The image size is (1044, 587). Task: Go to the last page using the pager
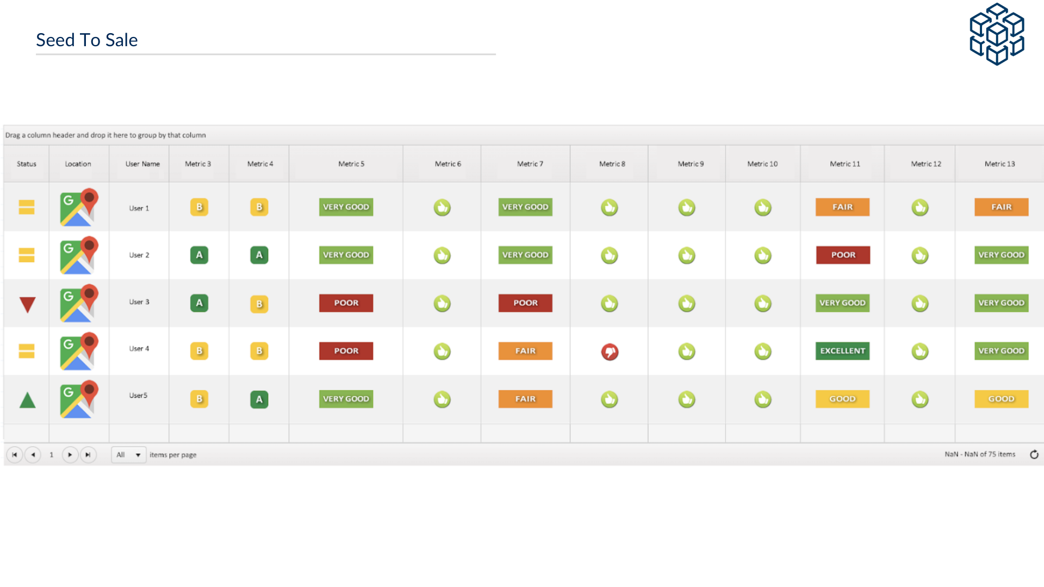pyautogui.click(x=88, y=455)
